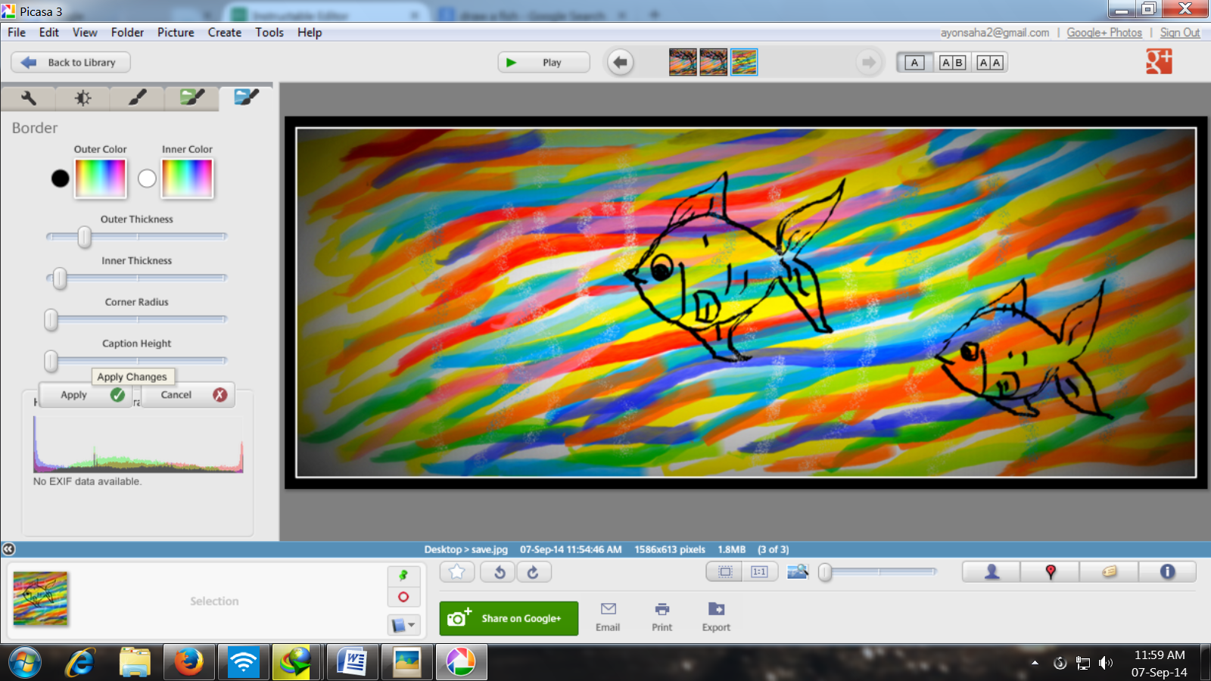The height and width of the screenshot is (681, 1211).
Task: Print the selected photo
Action: pyautogui.click(x=662, y=617)
